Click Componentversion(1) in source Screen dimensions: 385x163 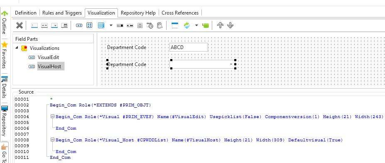click(x=292, y=117)
